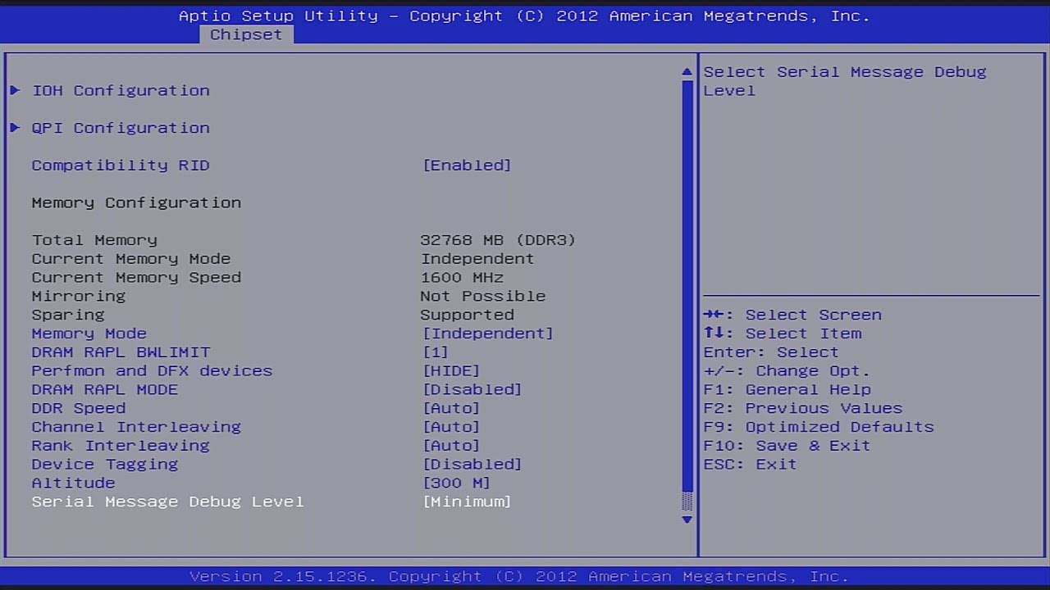The height and width of the screenshot is (590, 1050).
Task: Select the Chipset tab
Action: click(x=245, y=34)
